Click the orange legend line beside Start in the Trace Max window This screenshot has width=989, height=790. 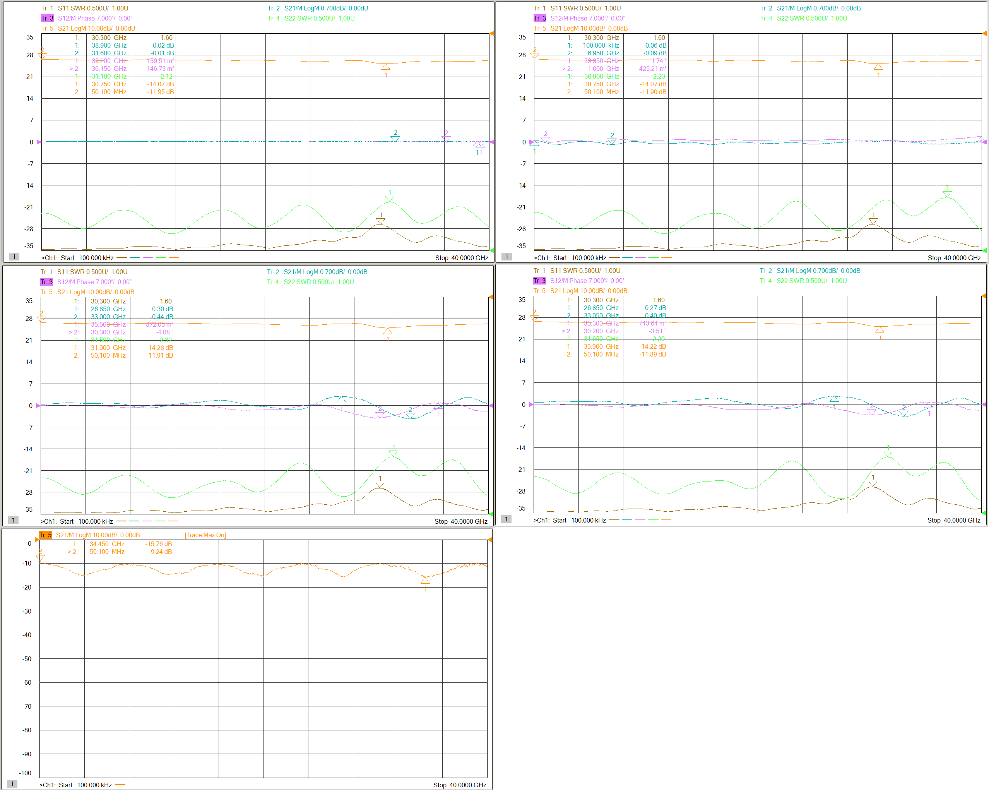click(120, 785)
